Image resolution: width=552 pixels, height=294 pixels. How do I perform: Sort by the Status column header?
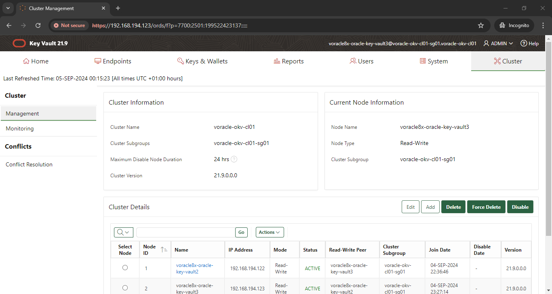tap(310, 250)
